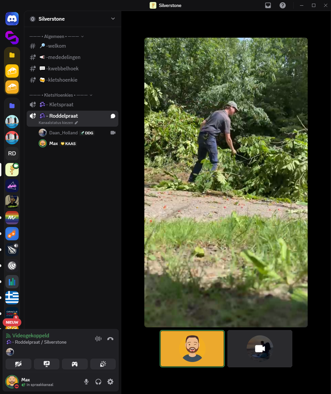This screenshot has height=394, width=331.
Task: Share your screen
Action: 47,364
